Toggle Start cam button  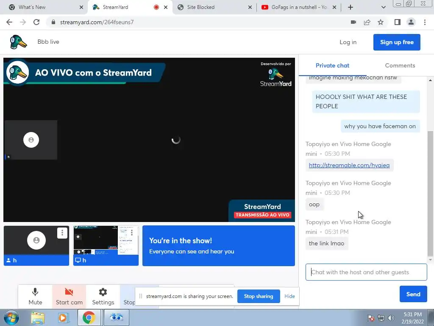(69, 297)
